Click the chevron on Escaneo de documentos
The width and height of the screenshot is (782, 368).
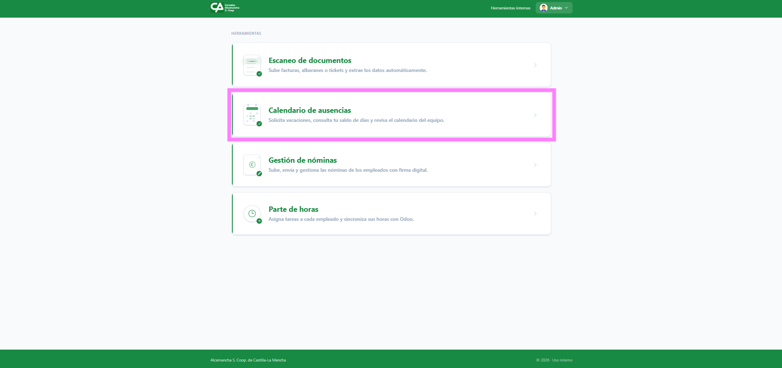535,65
